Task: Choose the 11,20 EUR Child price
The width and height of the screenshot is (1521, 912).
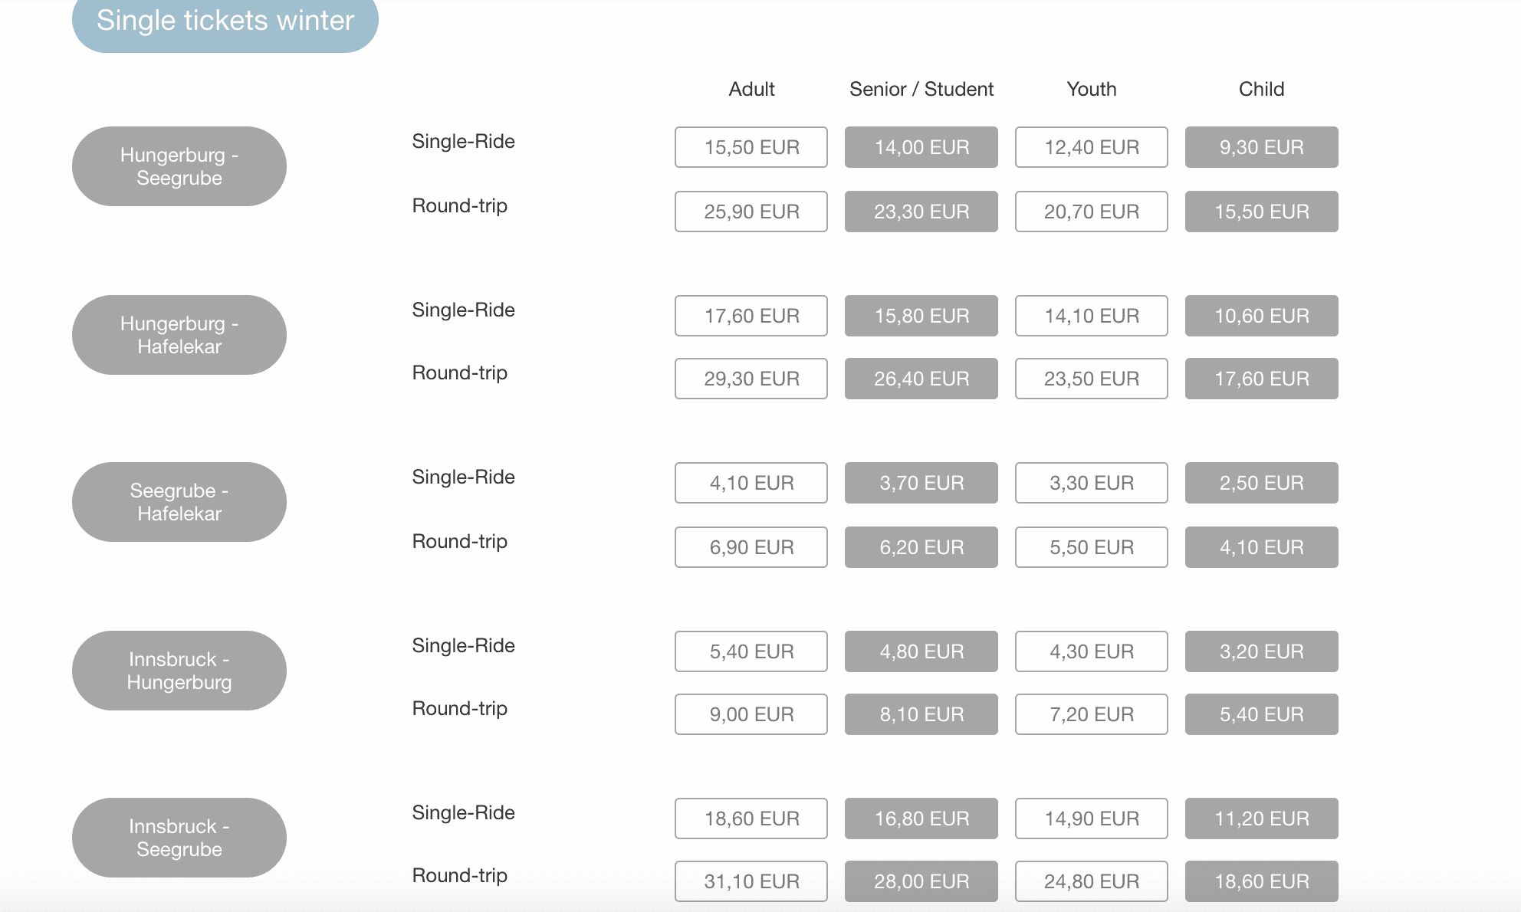Action: click(1262, 819)
